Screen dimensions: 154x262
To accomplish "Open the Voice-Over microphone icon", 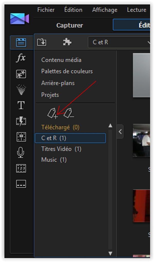I will (x=21, y=153).
